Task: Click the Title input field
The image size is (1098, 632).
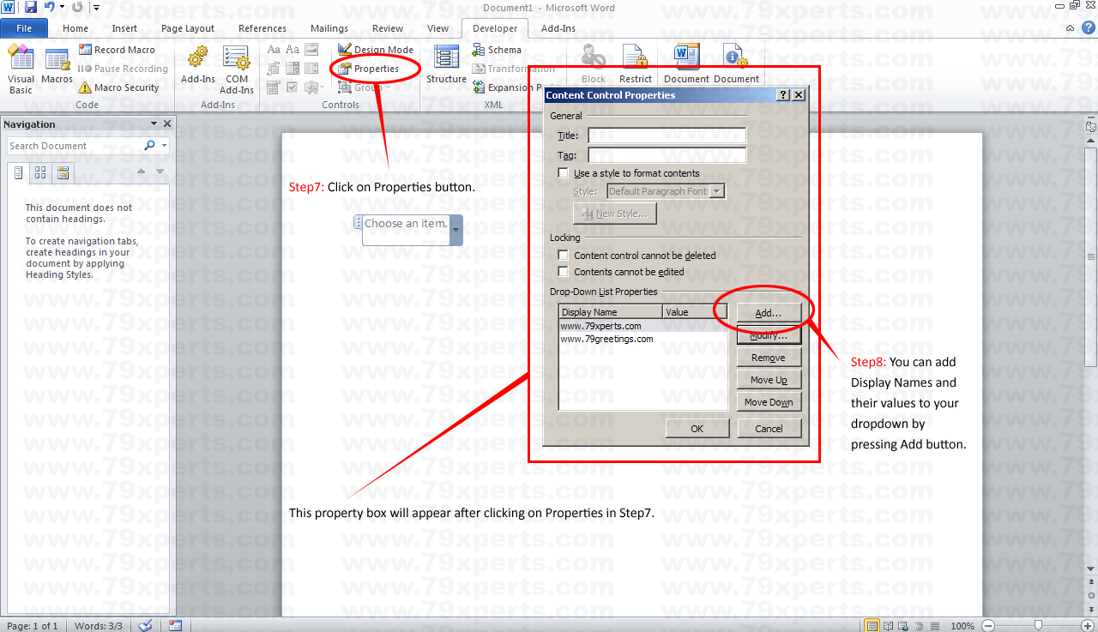Action: point(667,135)
